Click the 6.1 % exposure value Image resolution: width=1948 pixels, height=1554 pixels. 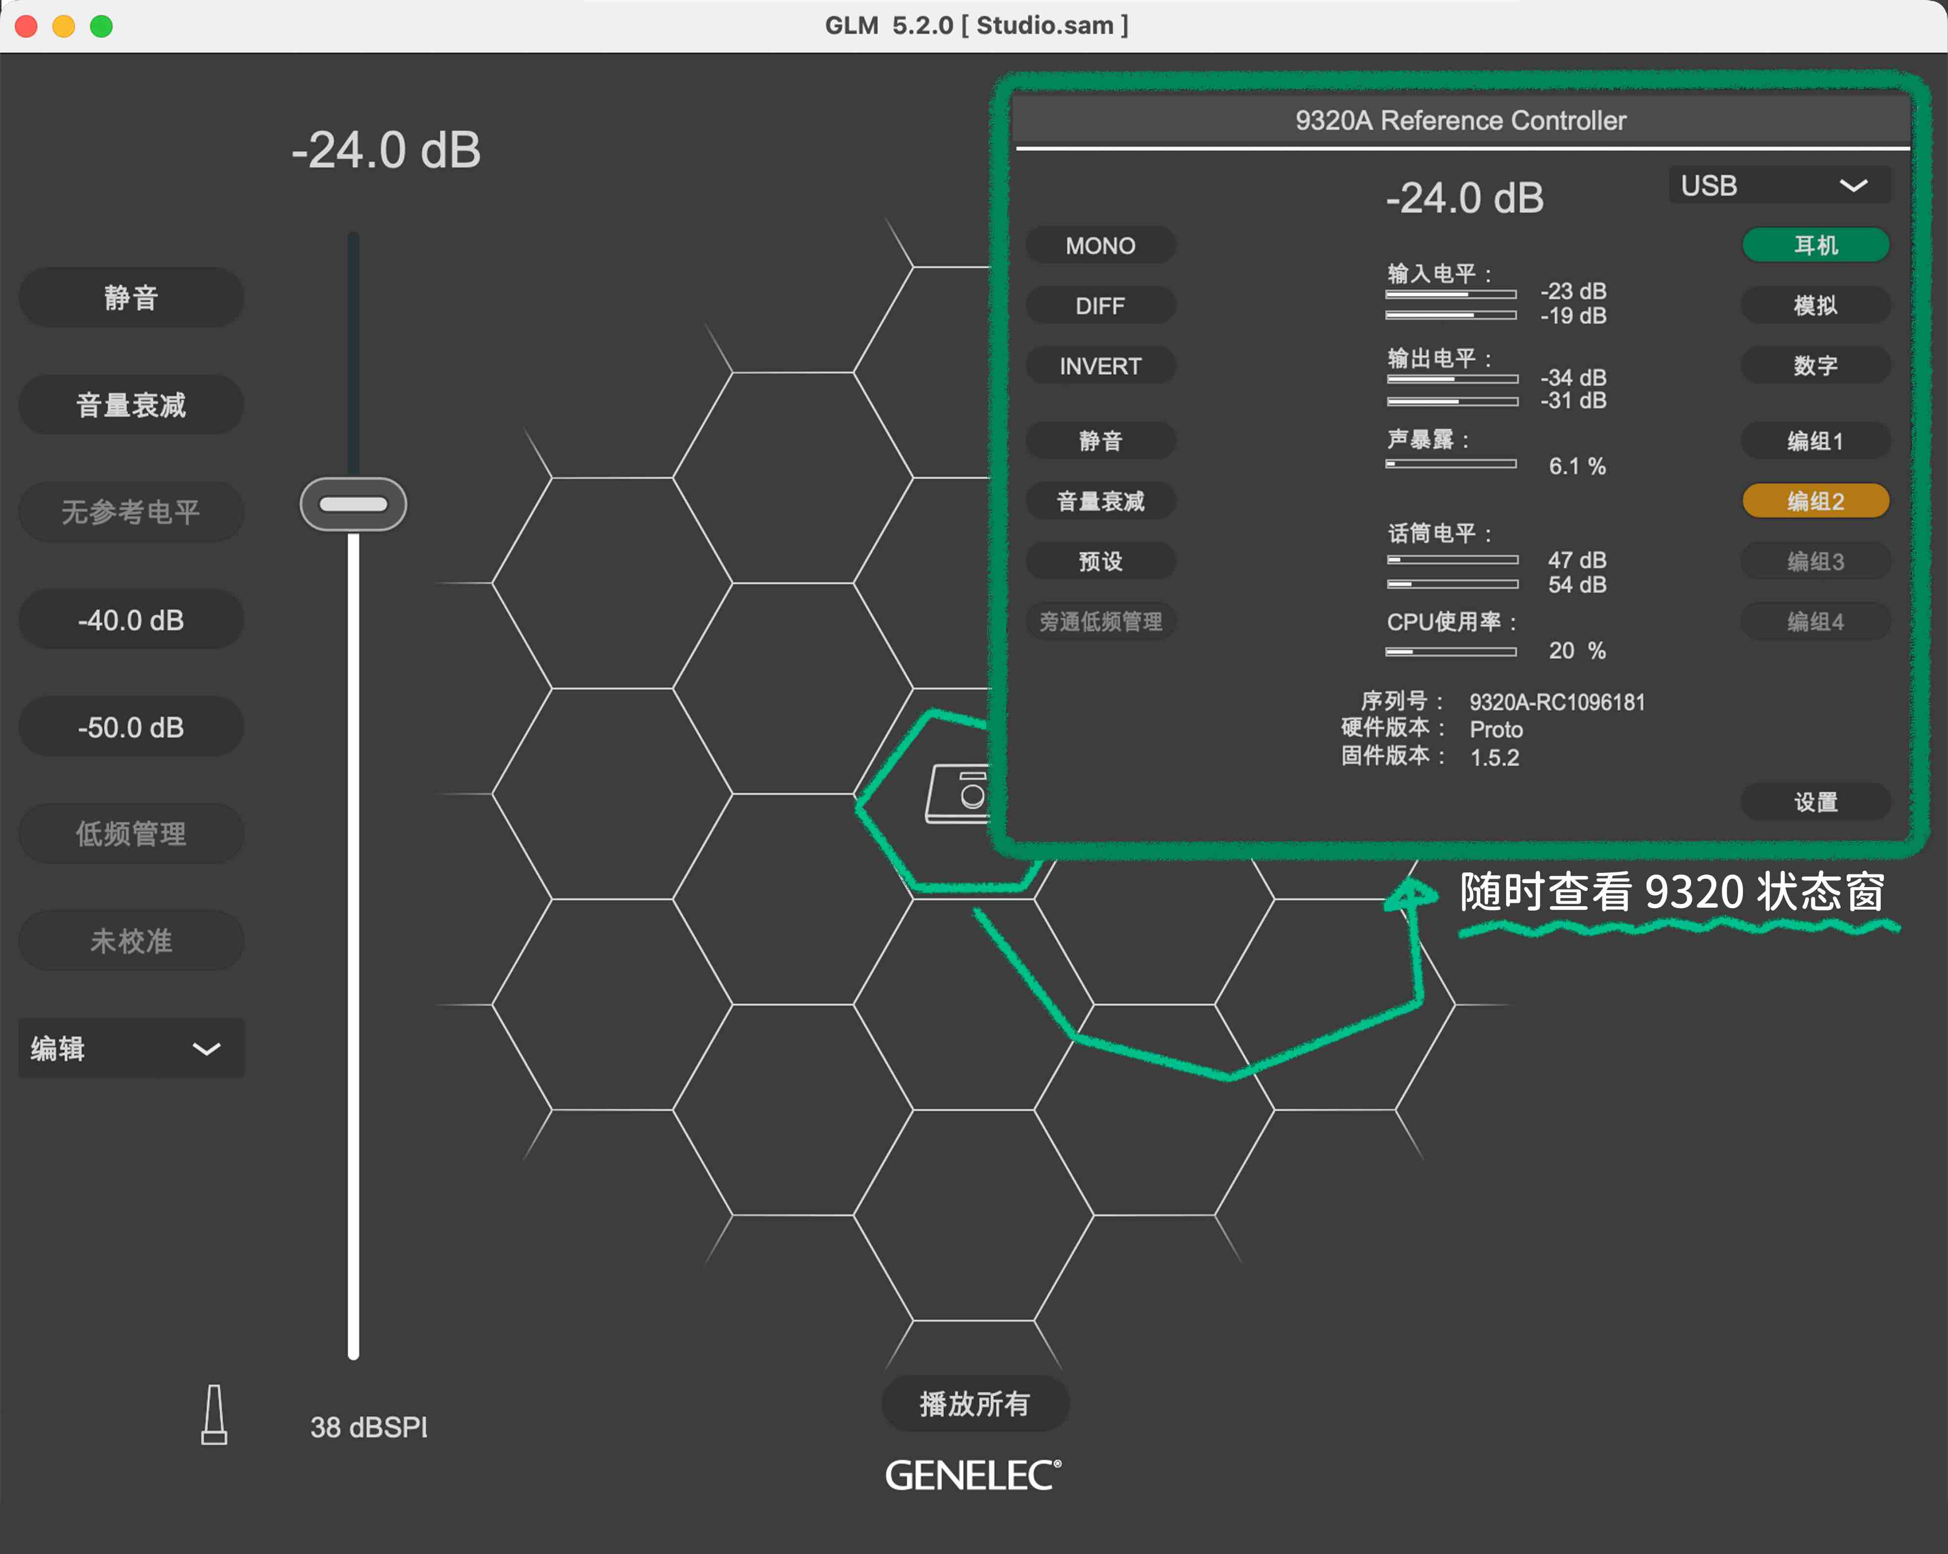click(x=1577, y=466)
